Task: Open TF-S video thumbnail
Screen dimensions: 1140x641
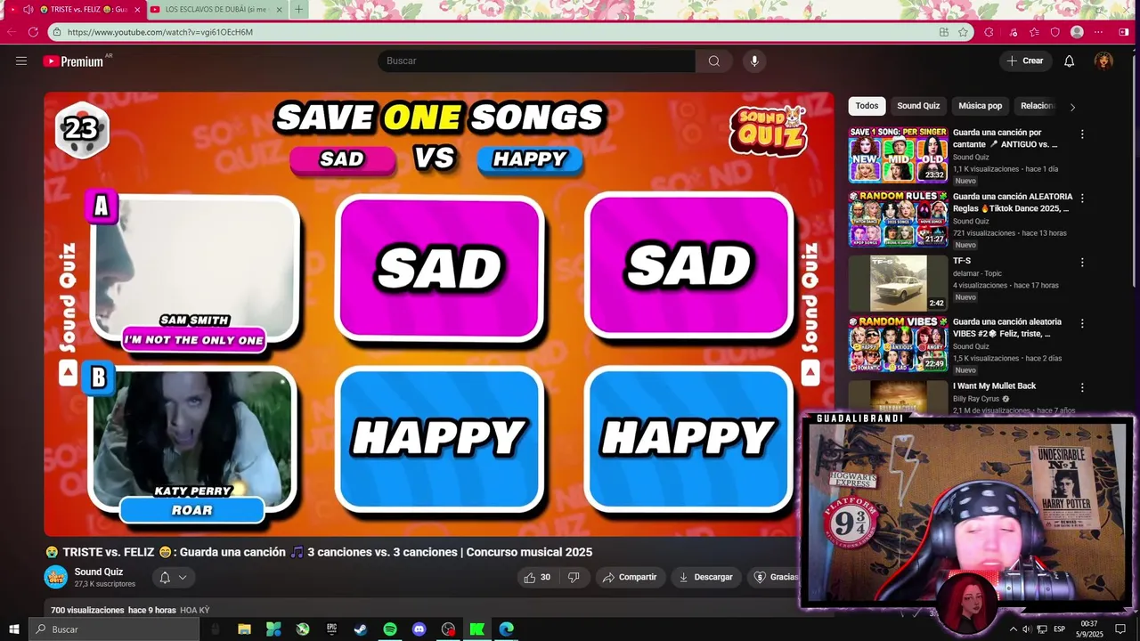Action: (898, 283)
